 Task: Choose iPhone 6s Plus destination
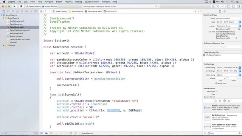(50, 6)
